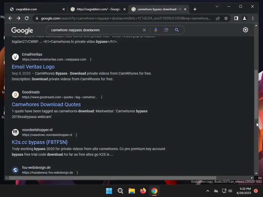This screenshot has height=197, width=263.
Task: Click the goodreads.com quotes URL breadcrumb
Action: [60, 97]
